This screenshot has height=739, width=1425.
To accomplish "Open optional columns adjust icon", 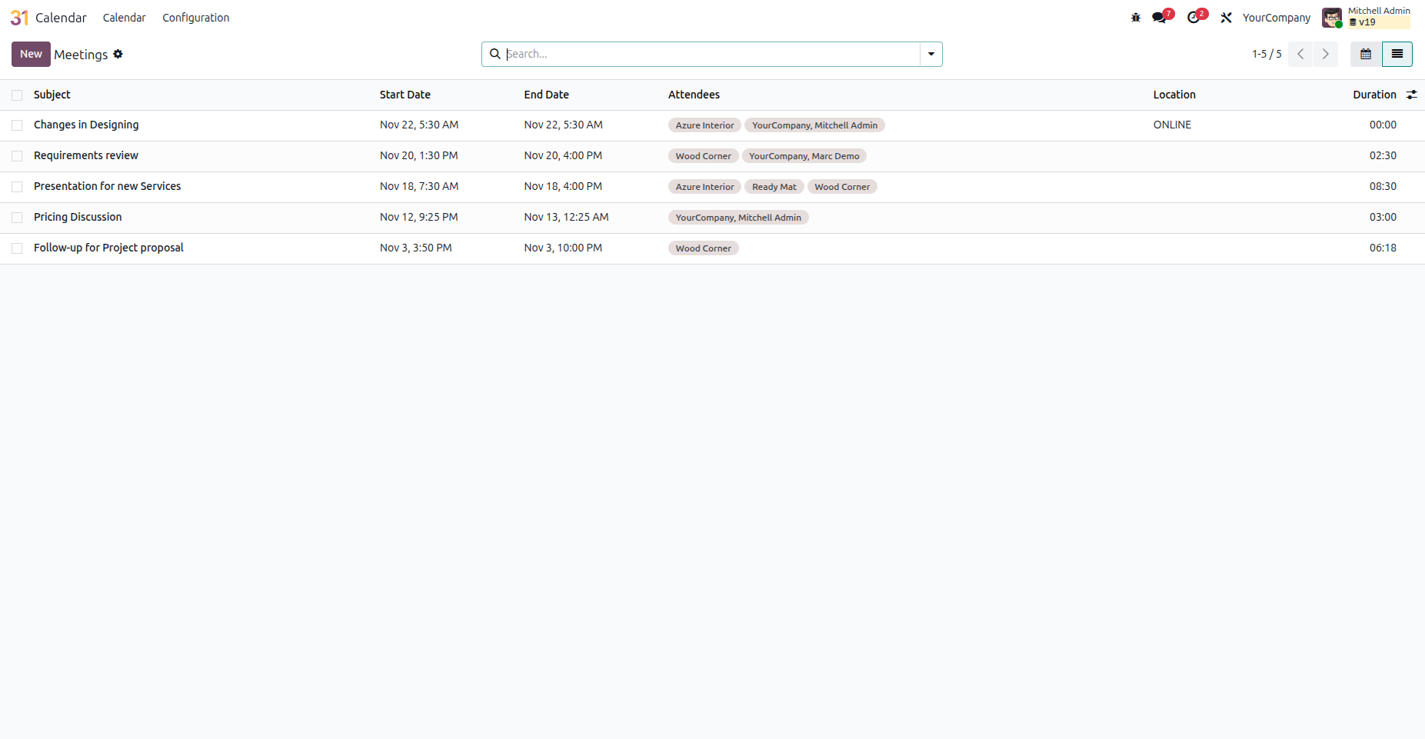I will point(1412,95).
